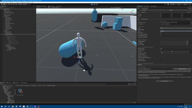
Task: Open the Layer dropdown in Inspector
Action: tap(180, 10)
